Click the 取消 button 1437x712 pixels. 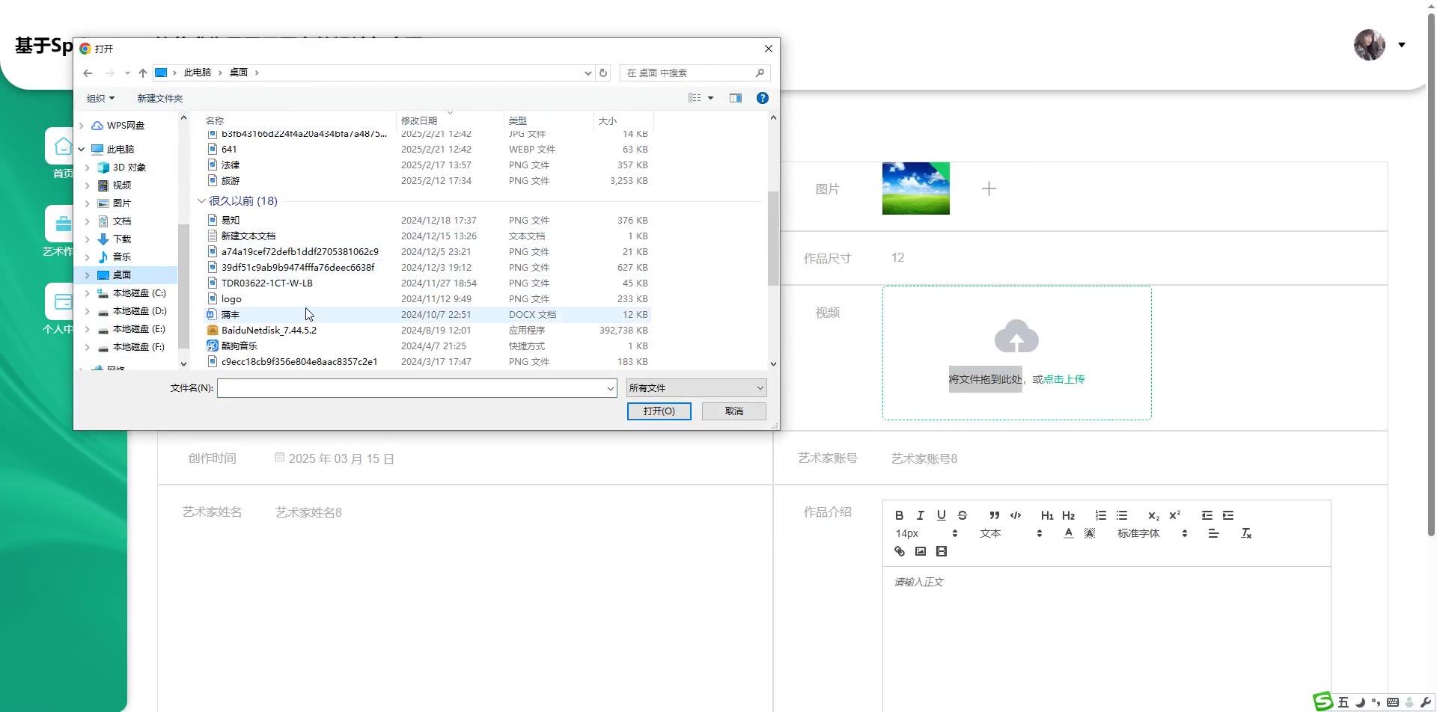[x=733, y=411]
